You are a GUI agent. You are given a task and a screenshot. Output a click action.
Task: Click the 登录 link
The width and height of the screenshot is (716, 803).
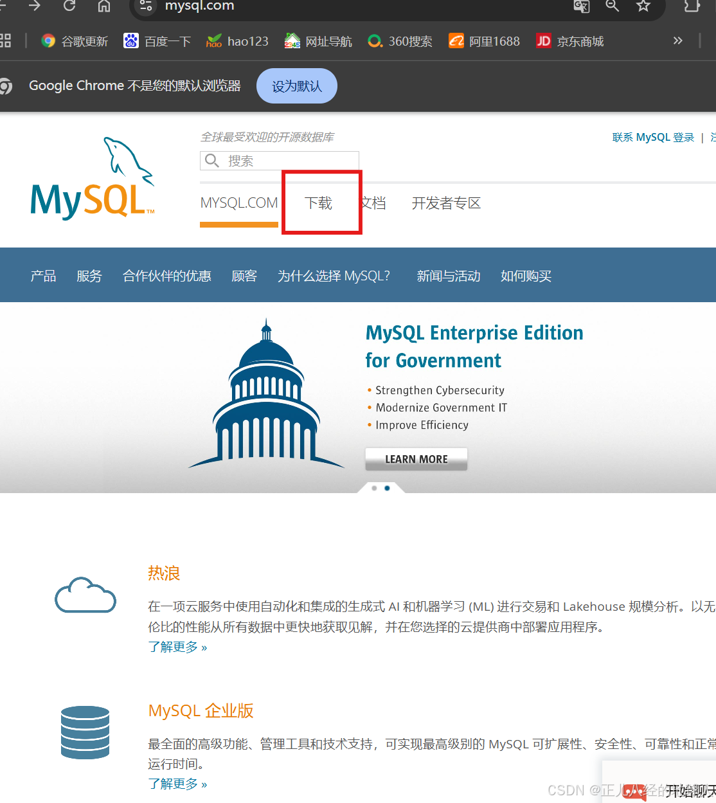coord(684,138)
